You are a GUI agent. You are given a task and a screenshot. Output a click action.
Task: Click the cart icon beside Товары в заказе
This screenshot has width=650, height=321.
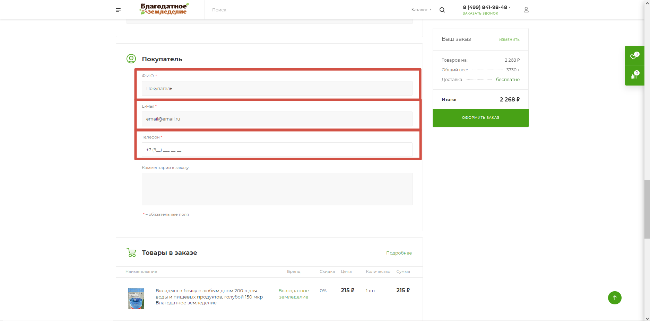pyautogui.click(x=131, y=253)
